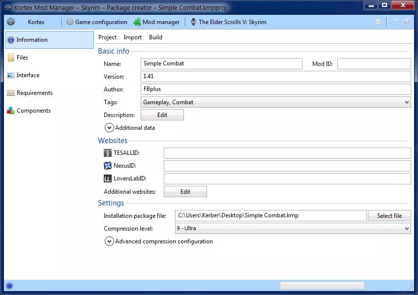Screen dimensions: 418x295
Task: Click the TESALLID input field
Action: [287, 153]
